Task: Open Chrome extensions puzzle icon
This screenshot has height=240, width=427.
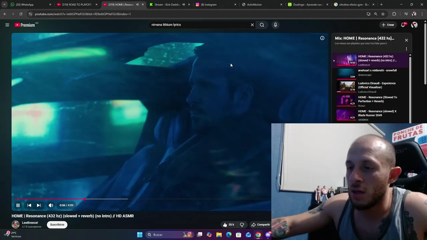Action: (x=394, y=14)
